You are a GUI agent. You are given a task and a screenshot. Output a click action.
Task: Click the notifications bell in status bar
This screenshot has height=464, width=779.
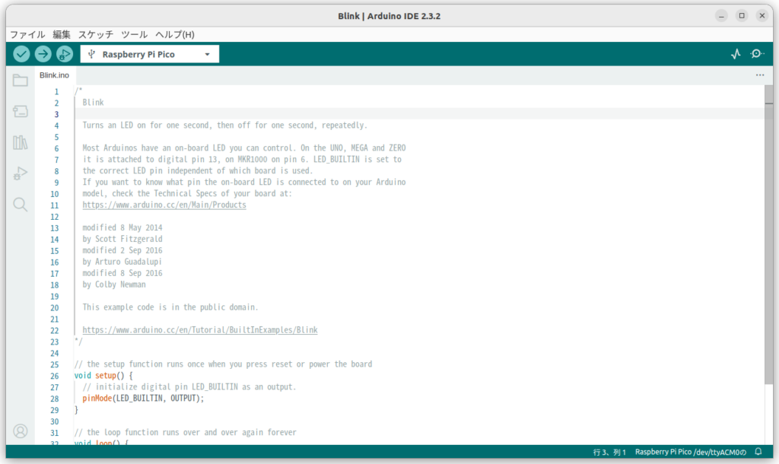[x=758, y=452]
